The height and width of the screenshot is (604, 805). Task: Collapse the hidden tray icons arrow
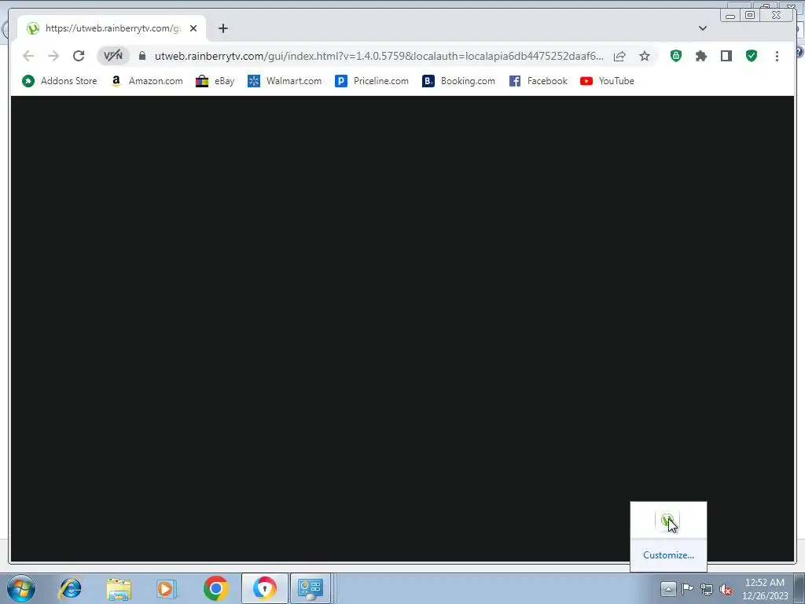click(668, 588)
